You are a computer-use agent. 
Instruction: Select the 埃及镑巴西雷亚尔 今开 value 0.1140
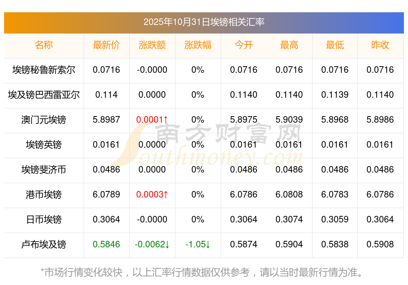pos(244,94)
